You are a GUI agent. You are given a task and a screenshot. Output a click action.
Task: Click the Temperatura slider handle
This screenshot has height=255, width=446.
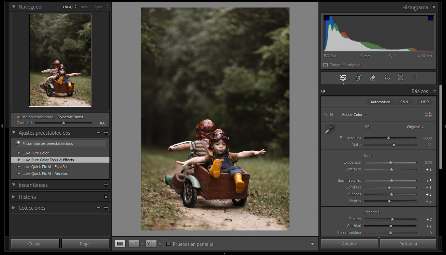coord(388,138)
